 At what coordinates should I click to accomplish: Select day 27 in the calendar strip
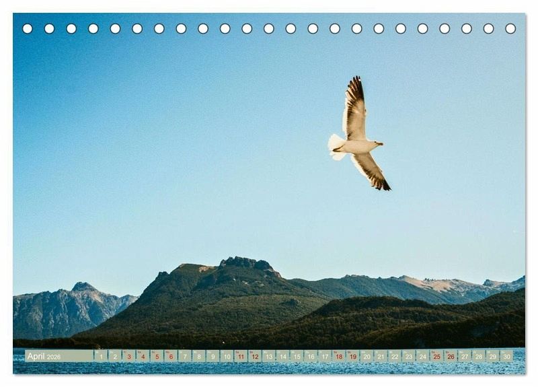(x=465, y=356)
